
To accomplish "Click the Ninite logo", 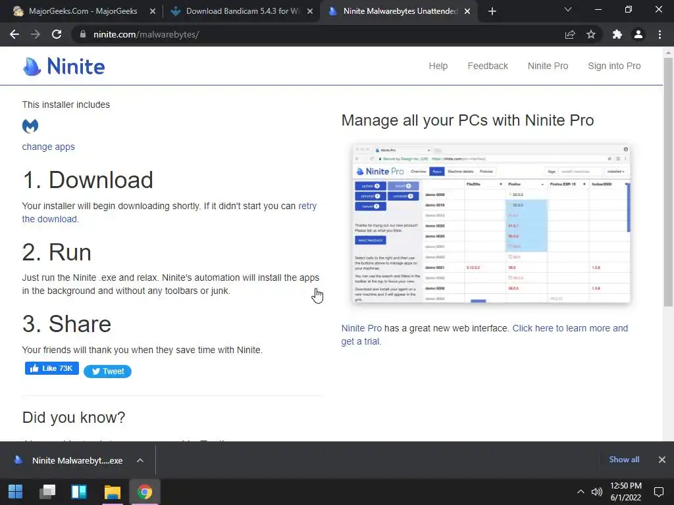I will click(x=64, y=66).
